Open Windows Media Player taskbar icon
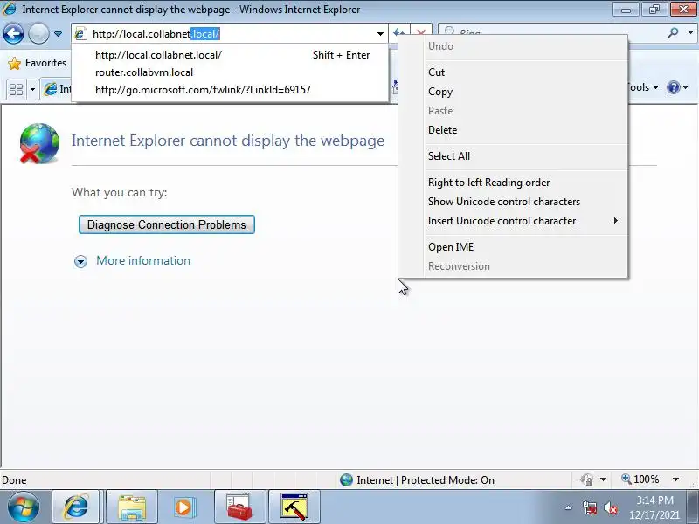Viewport: 699px width, 524px height. (183, 507)
